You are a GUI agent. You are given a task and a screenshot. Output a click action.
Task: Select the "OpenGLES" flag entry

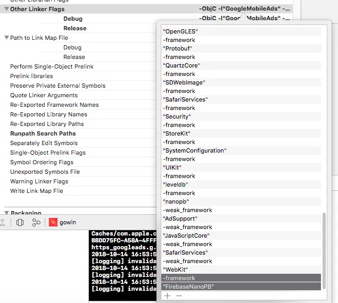pos(241,31)
